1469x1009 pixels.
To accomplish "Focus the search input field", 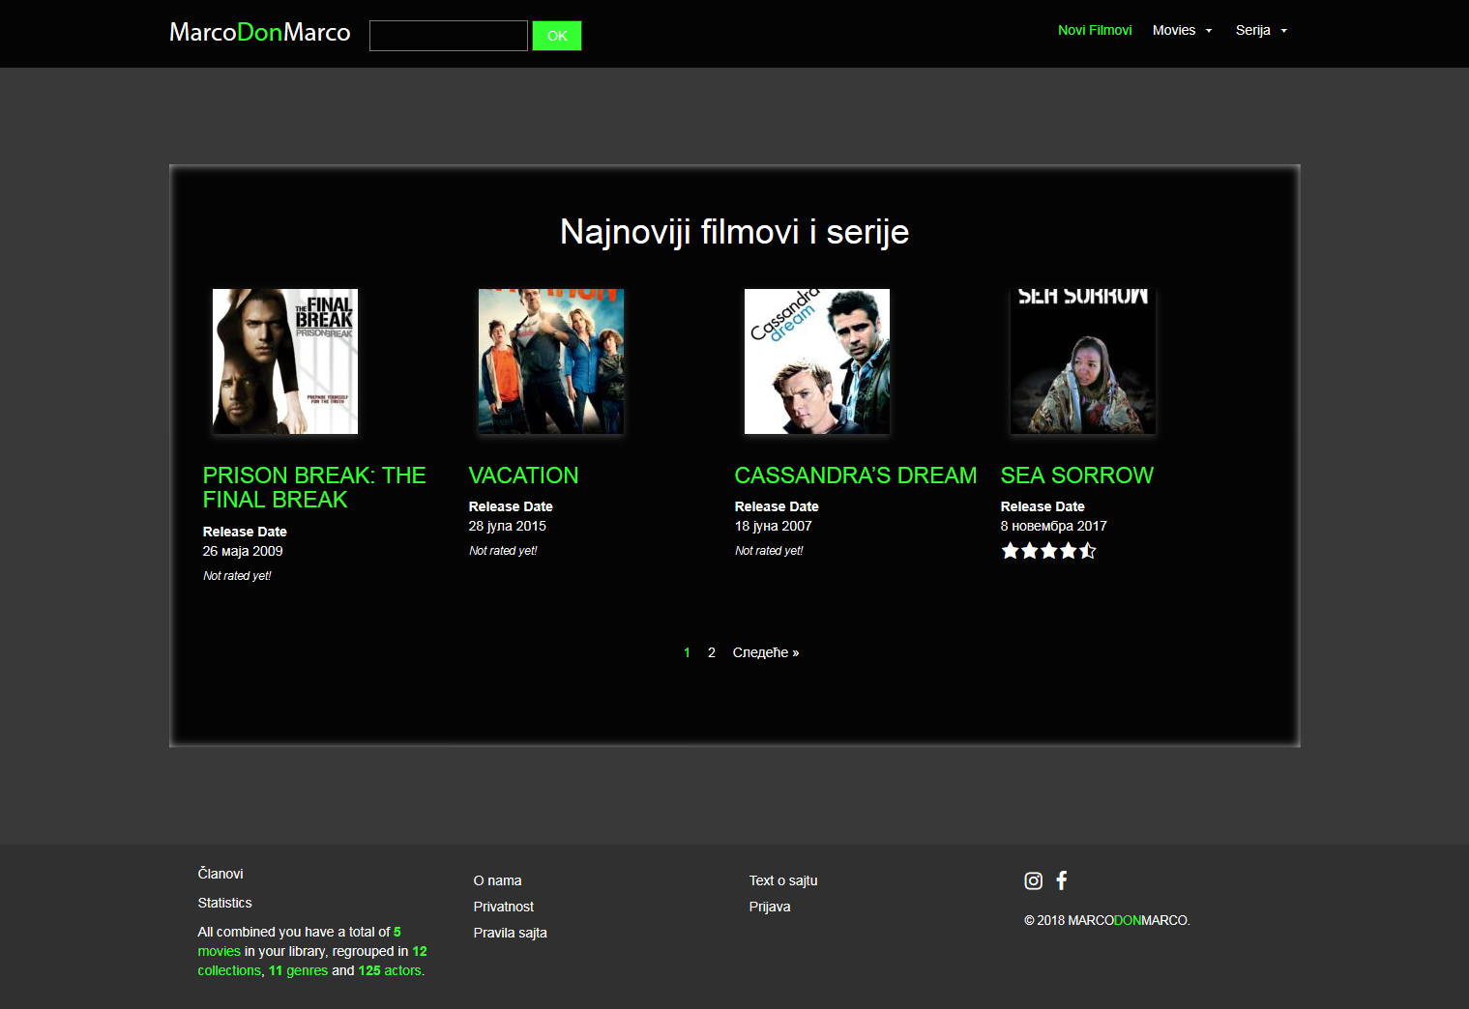I will click(448, 36).
